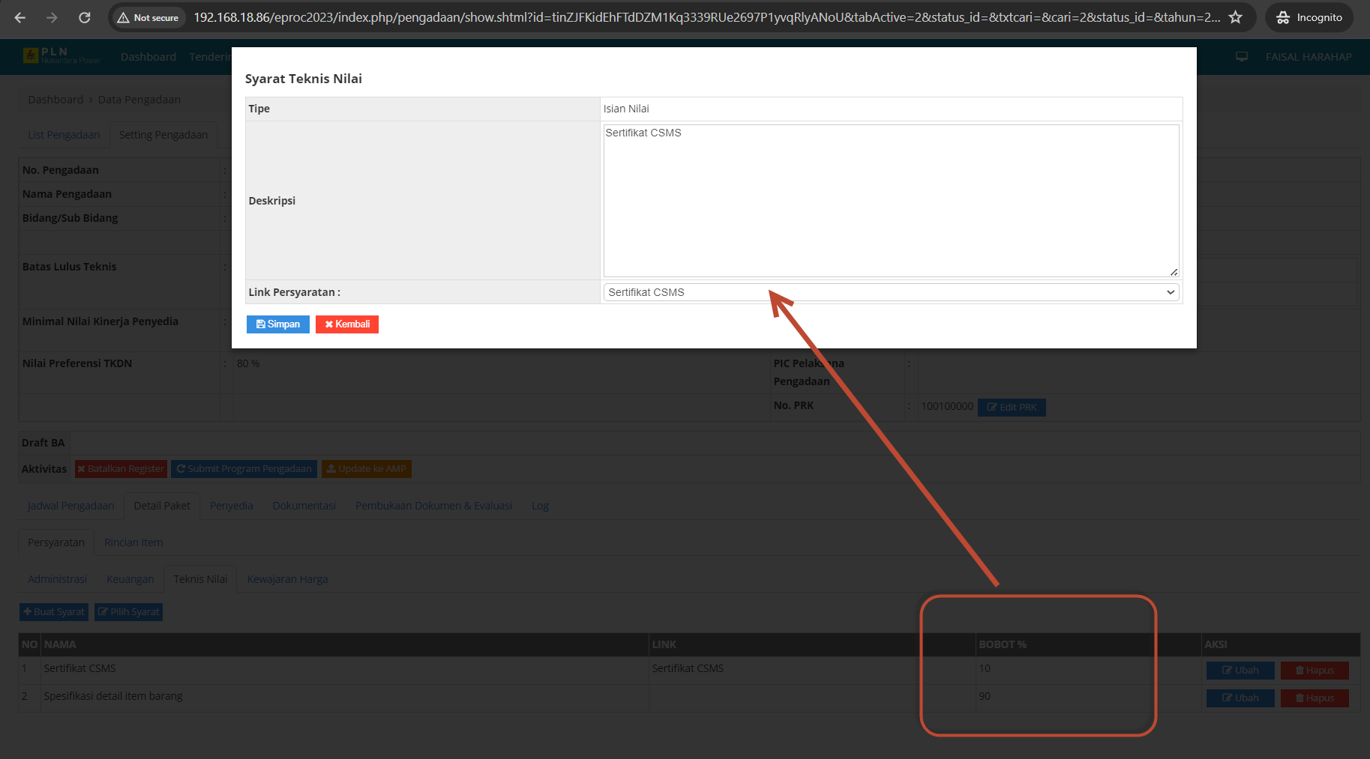The height and width of the screenshot is (759, 1370).
Task: Click the 80 % Nilai Preferensi TKDN value
Action: click(248, 363)
